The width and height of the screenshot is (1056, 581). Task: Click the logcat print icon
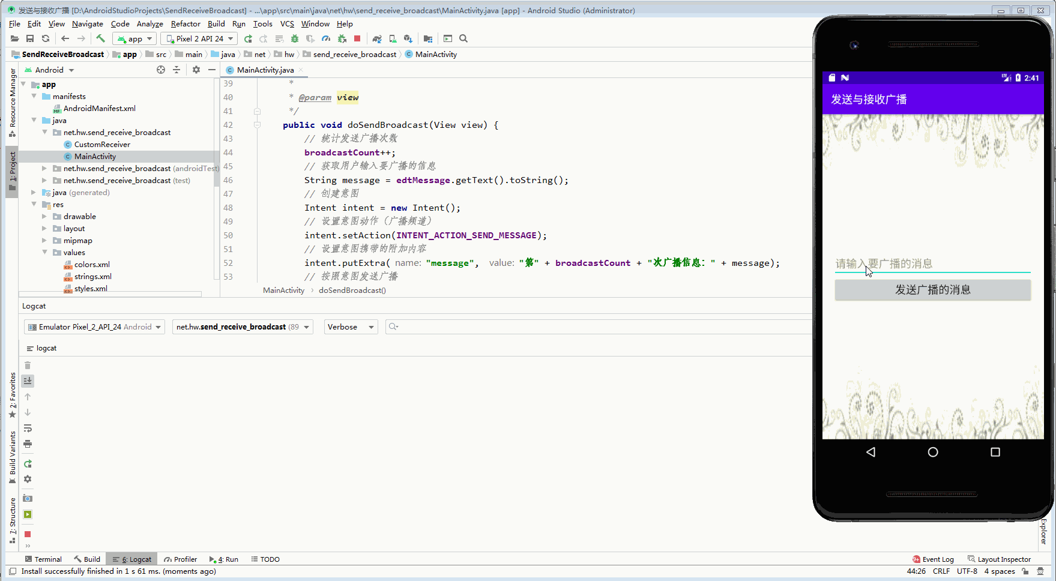[28, 444]
